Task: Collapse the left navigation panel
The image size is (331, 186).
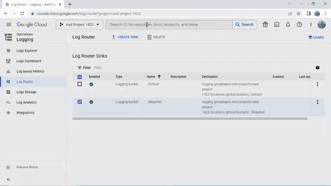Action: tap(8, 179)
